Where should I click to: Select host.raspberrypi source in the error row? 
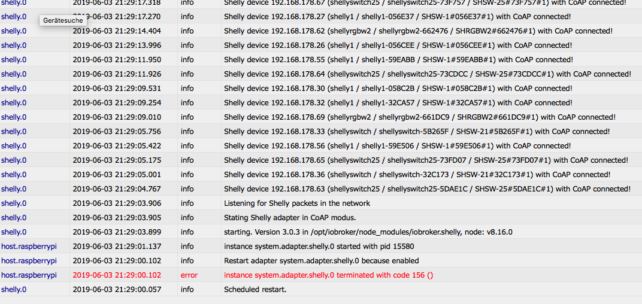[x=29, y=275]
